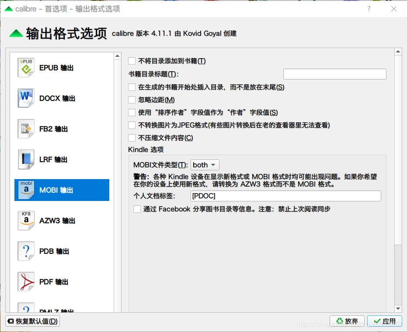Enable 不将目录添加到书籍 checkbox
Viewport: 407px width, 332px height.
pos(132,61)
